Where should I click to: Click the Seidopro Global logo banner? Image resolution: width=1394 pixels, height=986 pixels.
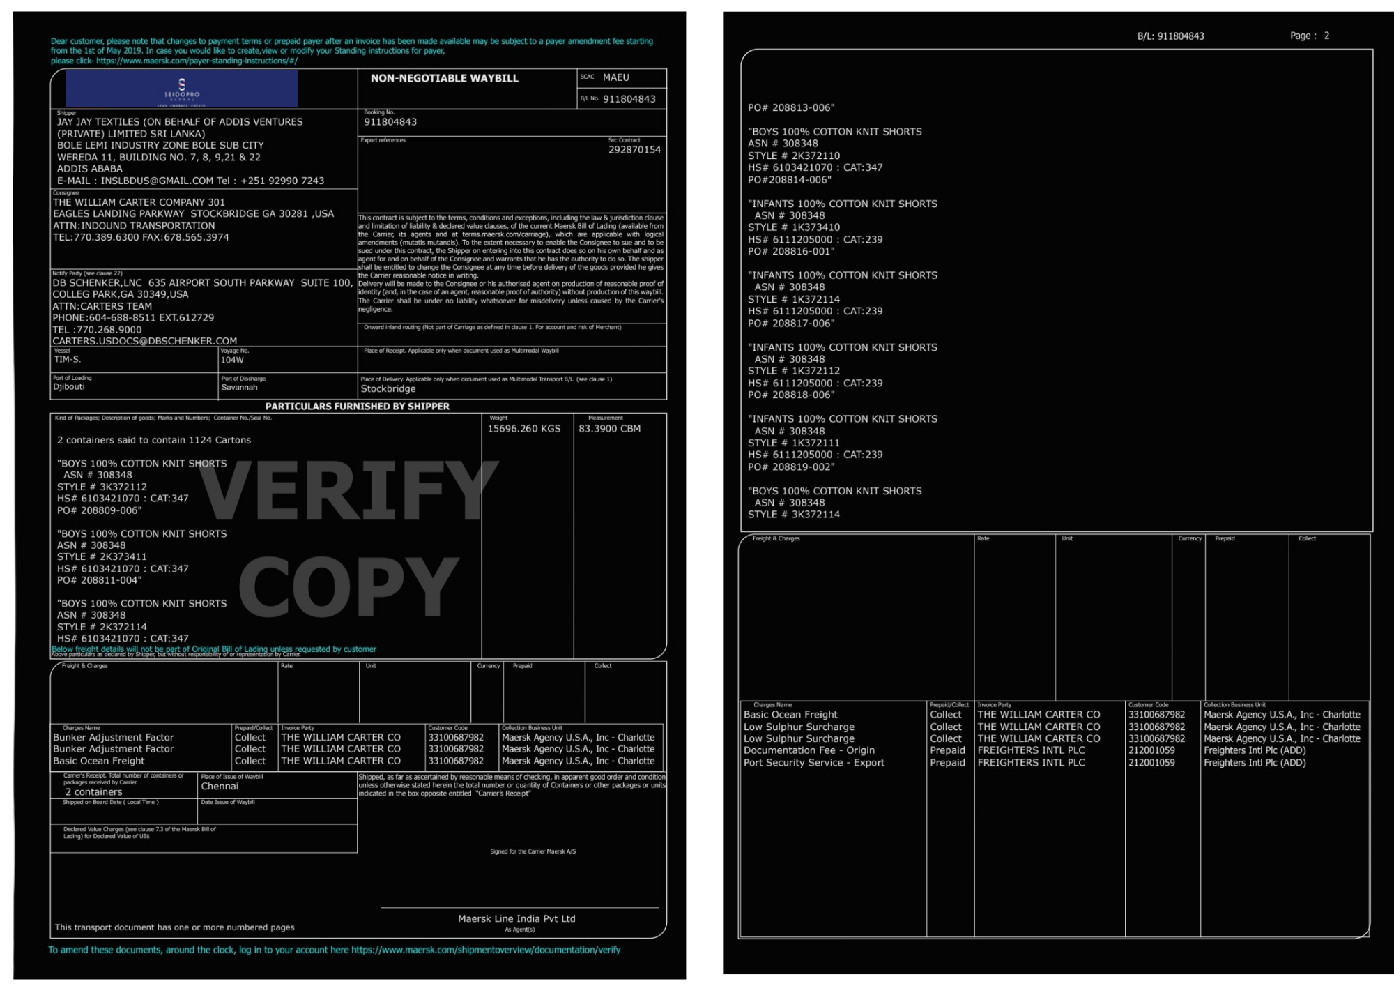click(x=181, y=89)
